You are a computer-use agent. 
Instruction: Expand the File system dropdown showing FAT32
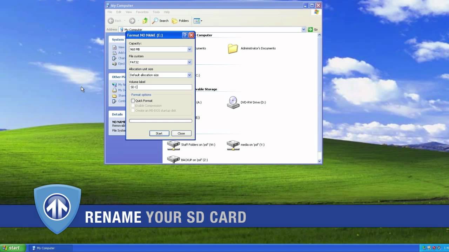coord(189,62)
